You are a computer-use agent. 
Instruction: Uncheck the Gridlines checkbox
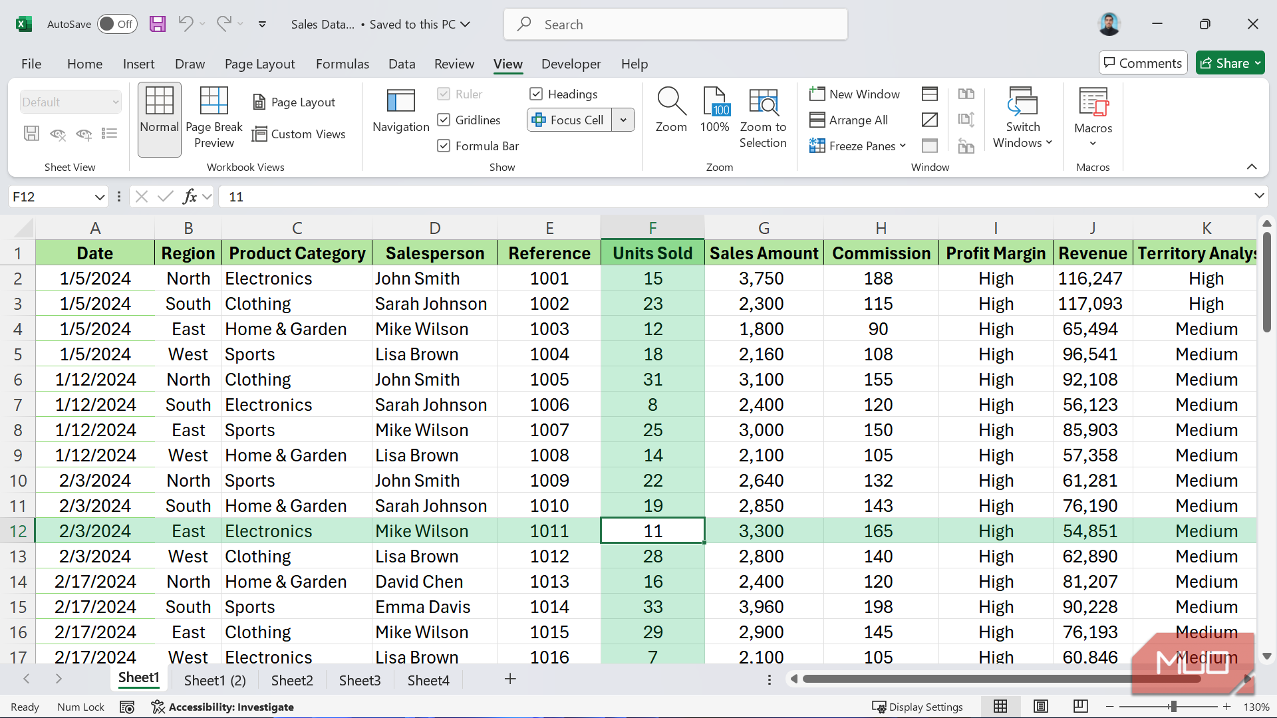point(444,120)
